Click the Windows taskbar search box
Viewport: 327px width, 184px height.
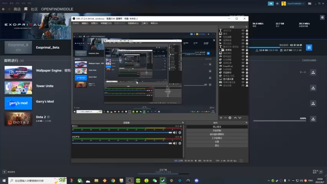point(38,181)
